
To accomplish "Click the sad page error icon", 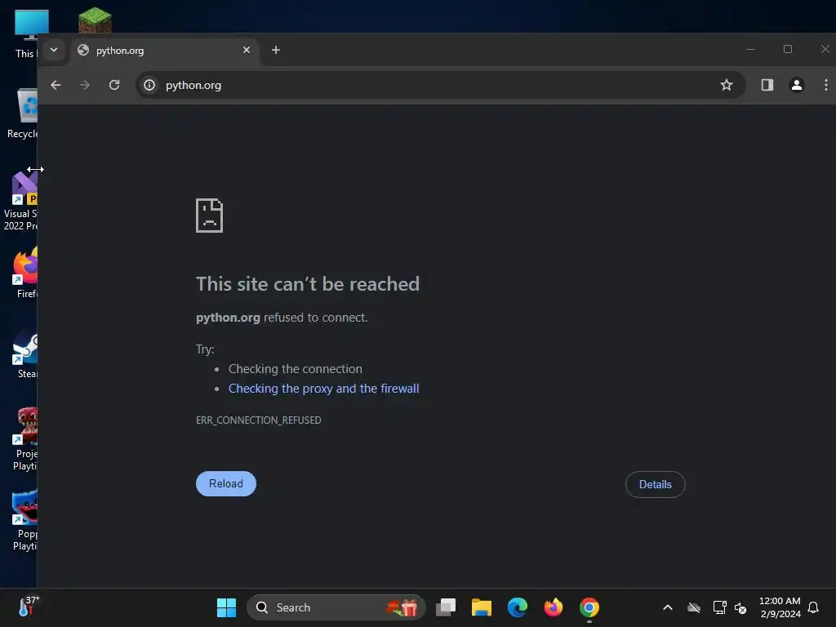I will (210, 216).
